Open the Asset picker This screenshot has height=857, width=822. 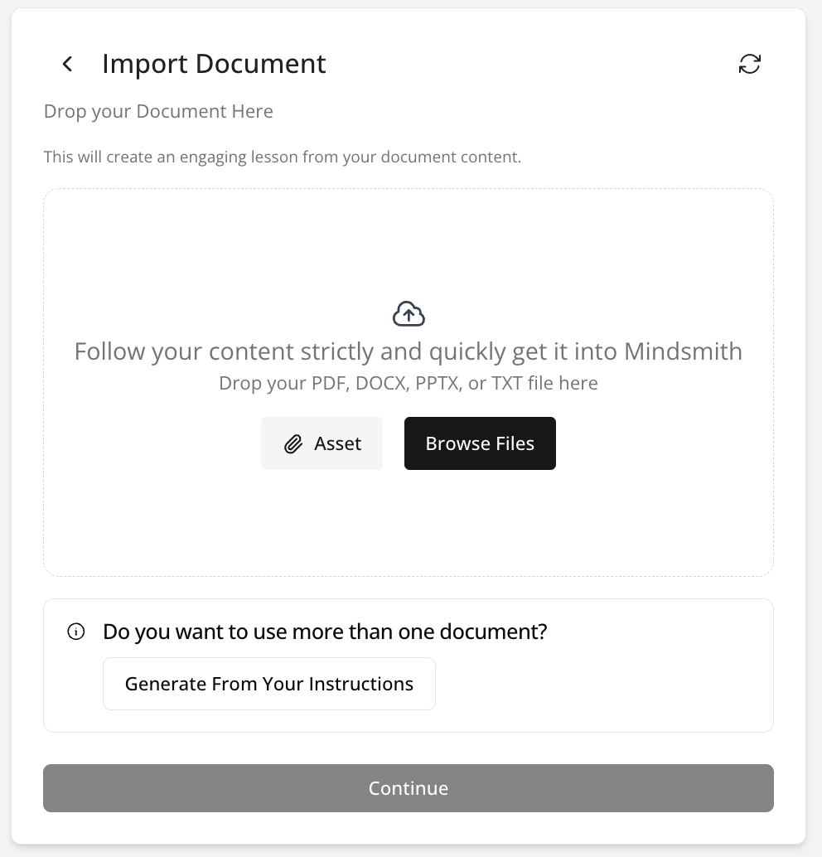point(322,443)
